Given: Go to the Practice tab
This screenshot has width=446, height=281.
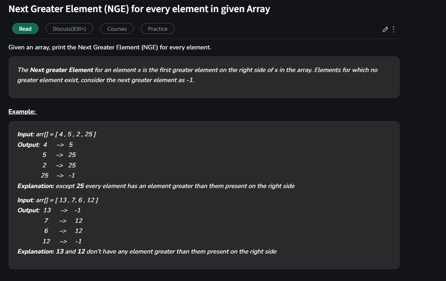Looking at the screenshot, I should pyautogui.click(x=157, y=29).
